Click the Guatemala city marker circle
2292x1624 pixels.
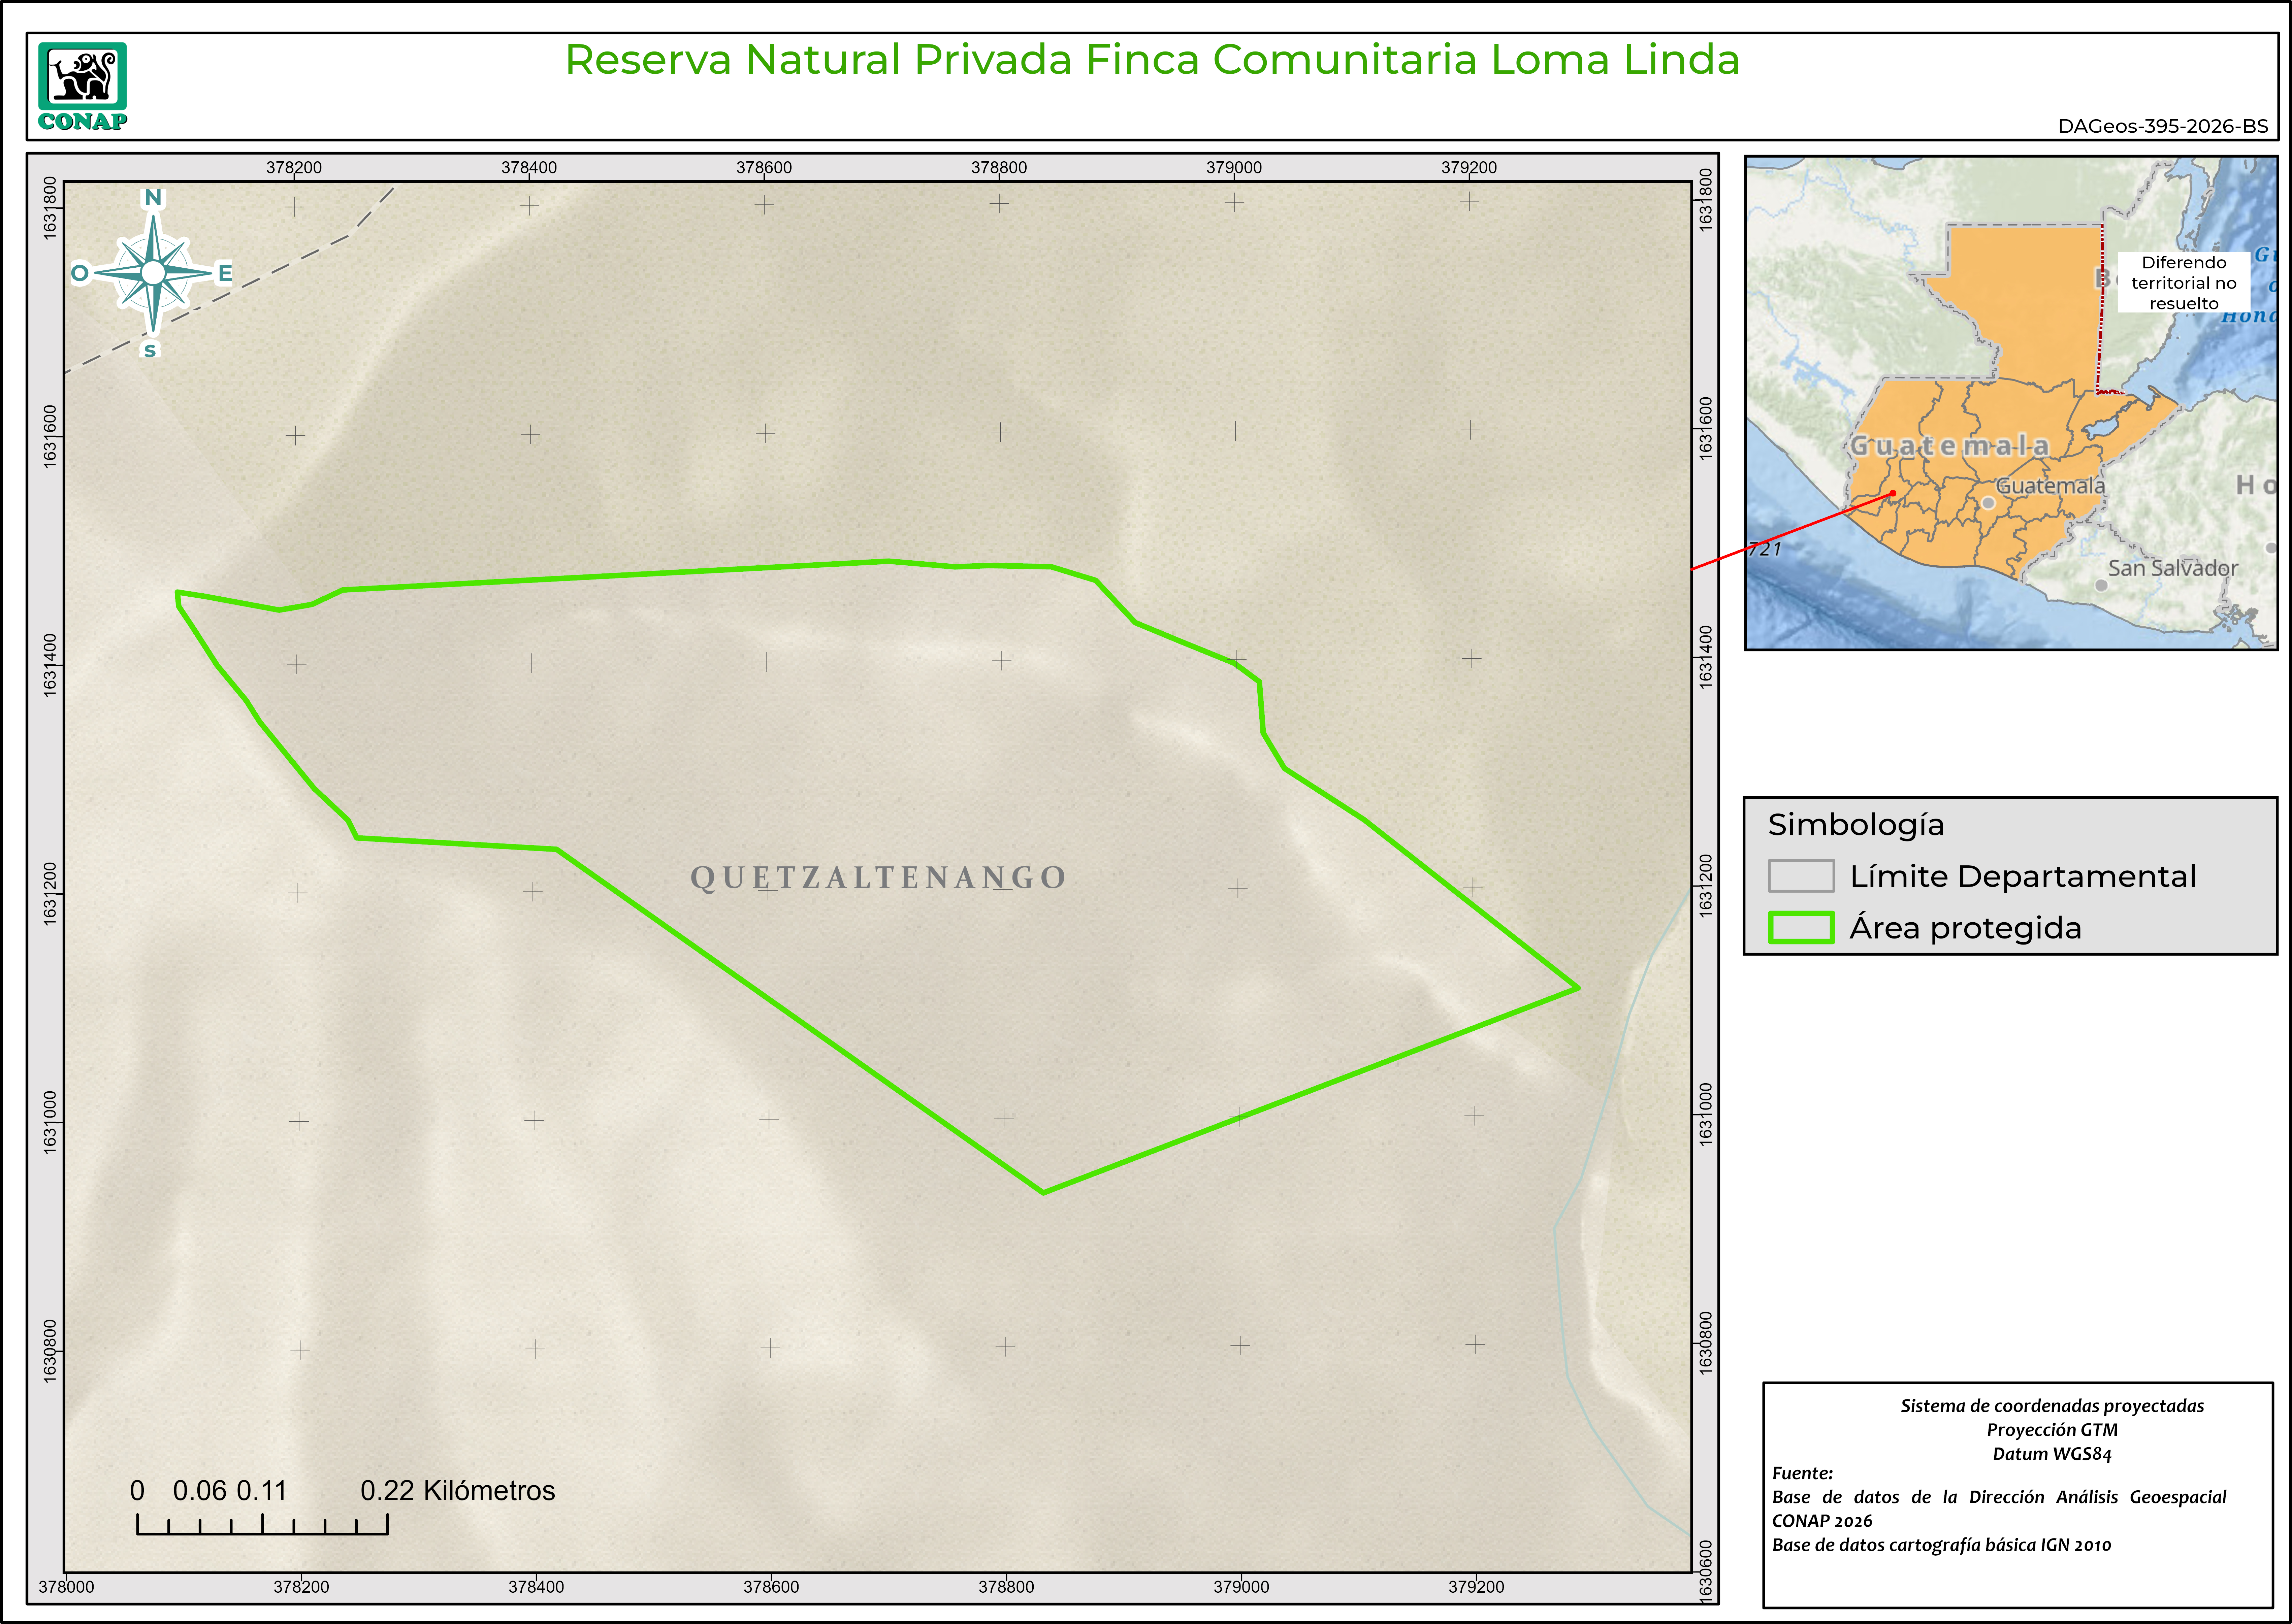pos(1988,503)
